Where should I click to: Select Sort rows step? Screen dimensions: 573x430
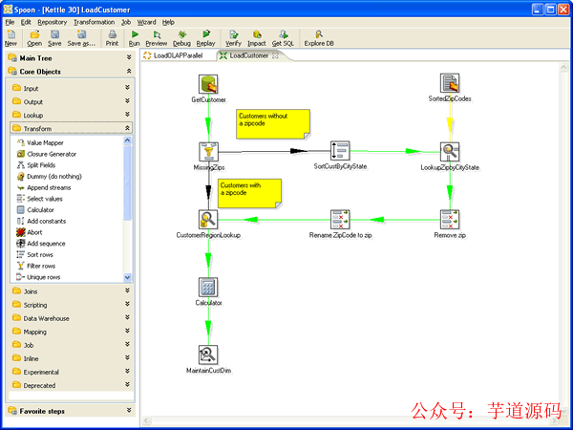[35, 255]
